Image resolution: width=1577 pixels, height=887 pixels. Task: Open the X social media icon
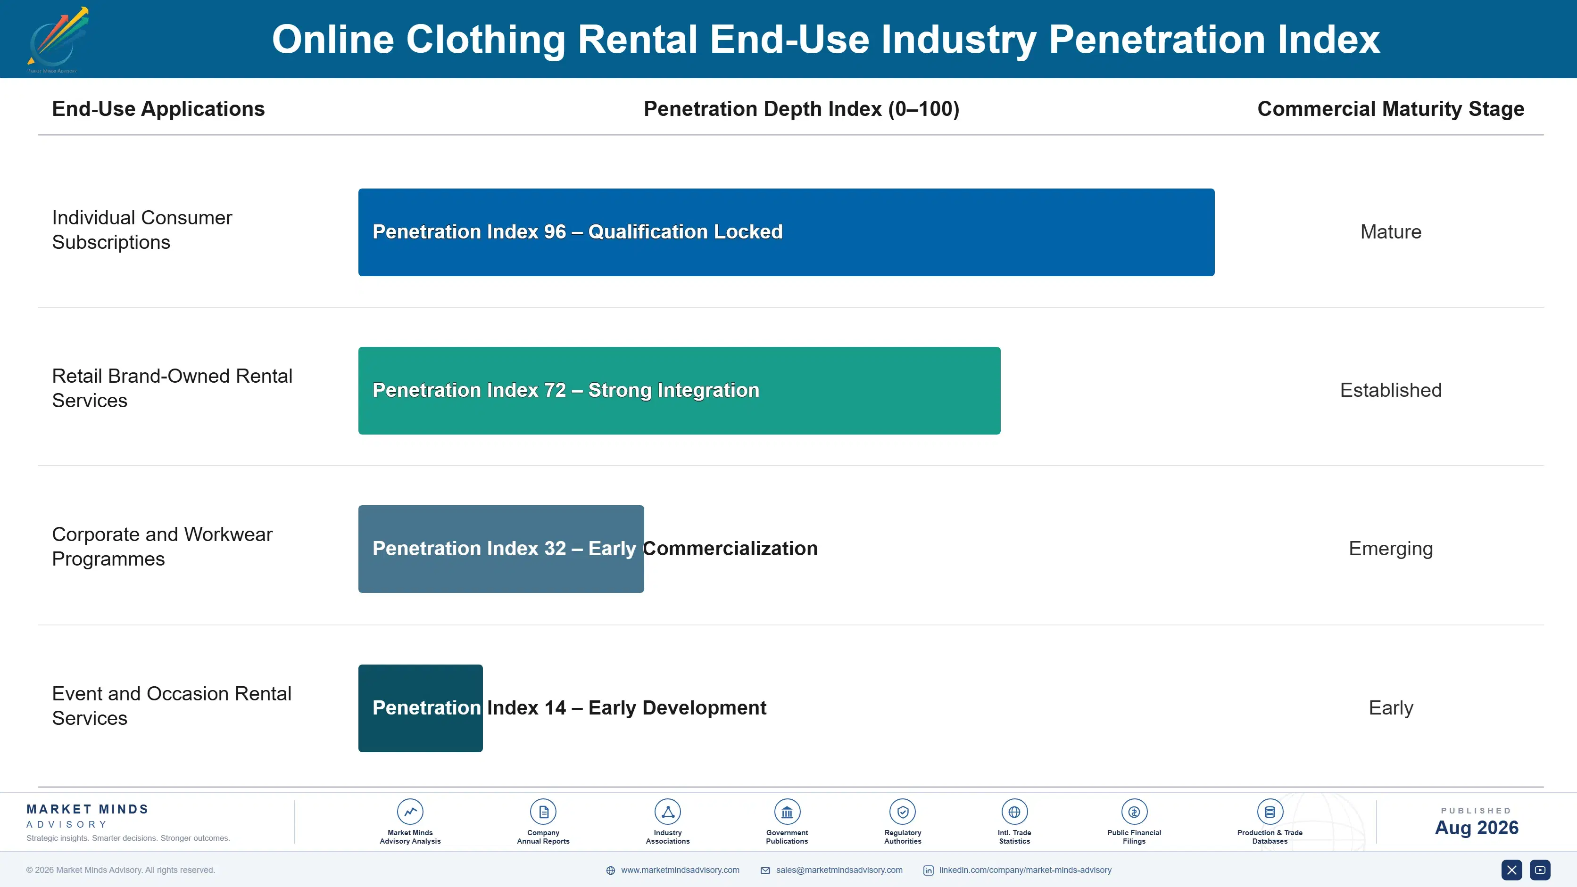1511,870
